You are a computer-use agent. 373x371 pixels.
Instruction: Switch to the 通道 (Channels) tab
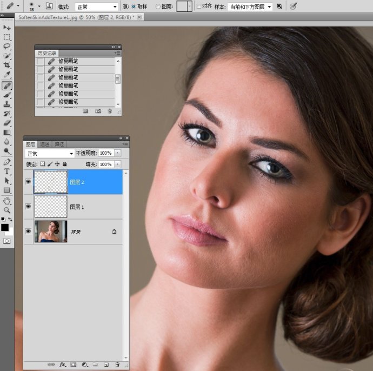[x=44, y=144]
